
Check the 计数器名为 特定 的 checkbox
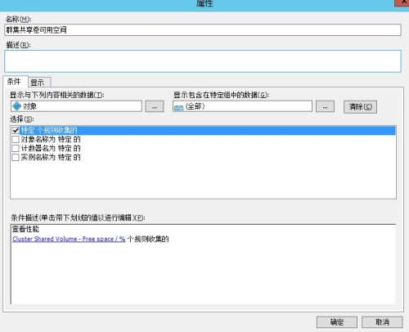coord(16,148)
